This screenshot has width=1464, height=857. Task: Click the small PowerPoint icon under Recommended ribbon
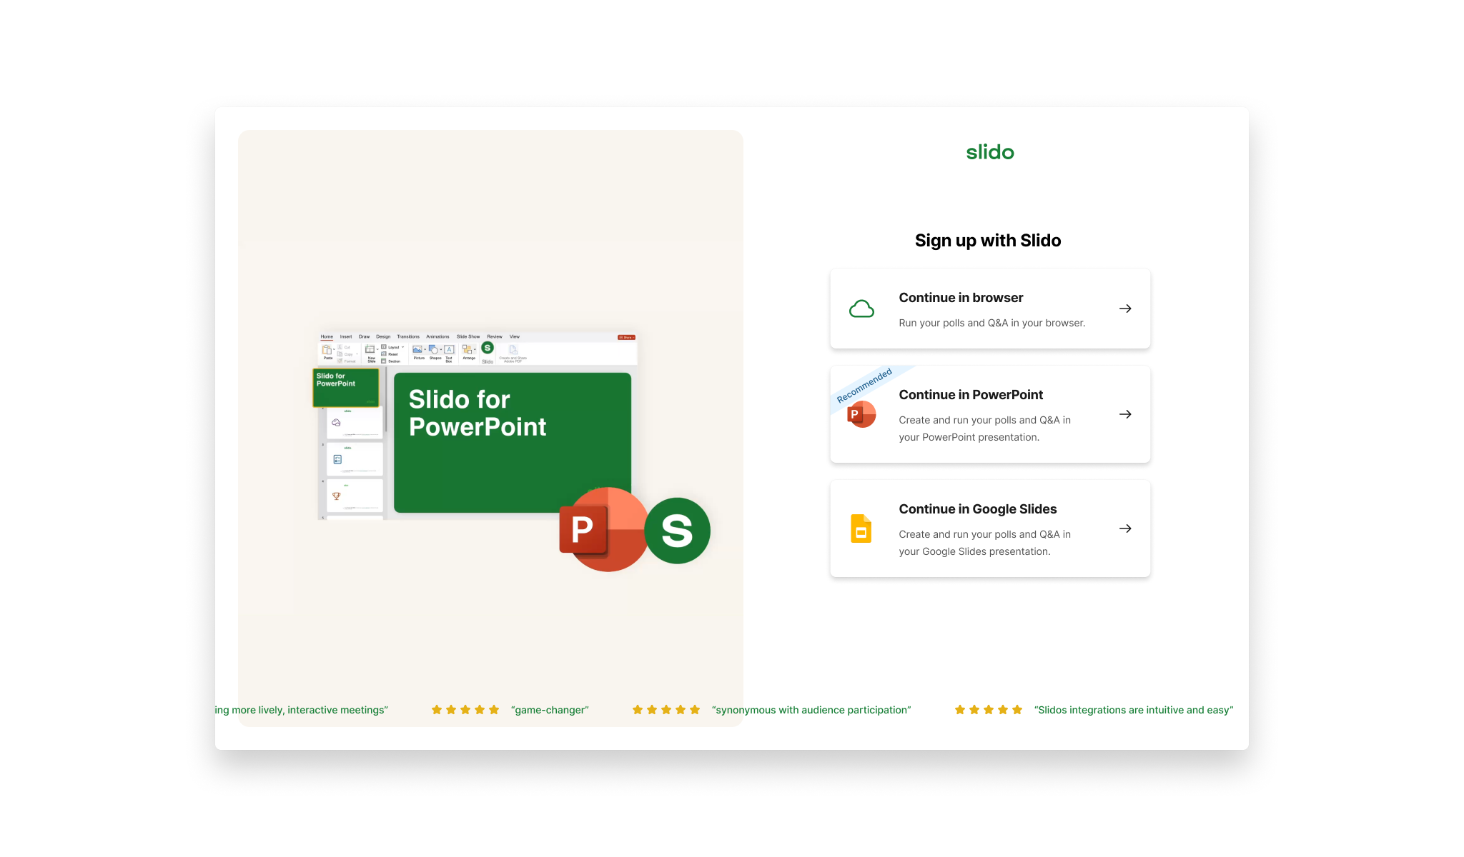[861, 414]
